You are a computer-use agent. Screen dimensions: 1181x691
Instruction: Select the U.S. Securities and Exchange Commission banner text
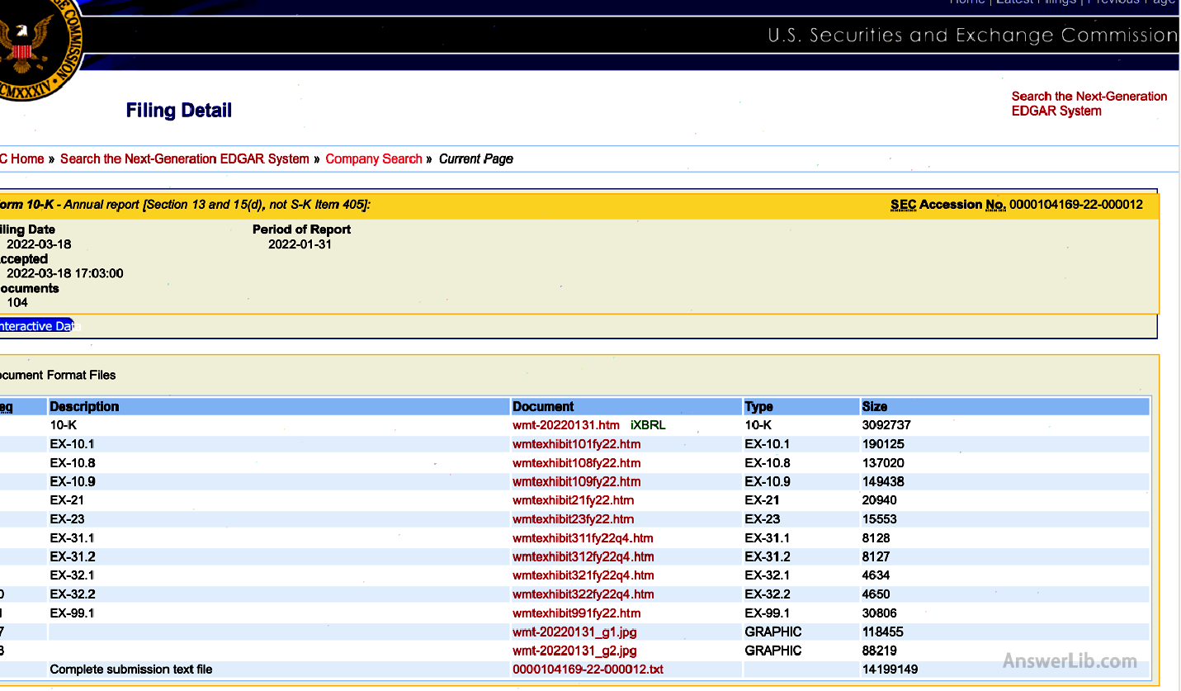[973, 35]
